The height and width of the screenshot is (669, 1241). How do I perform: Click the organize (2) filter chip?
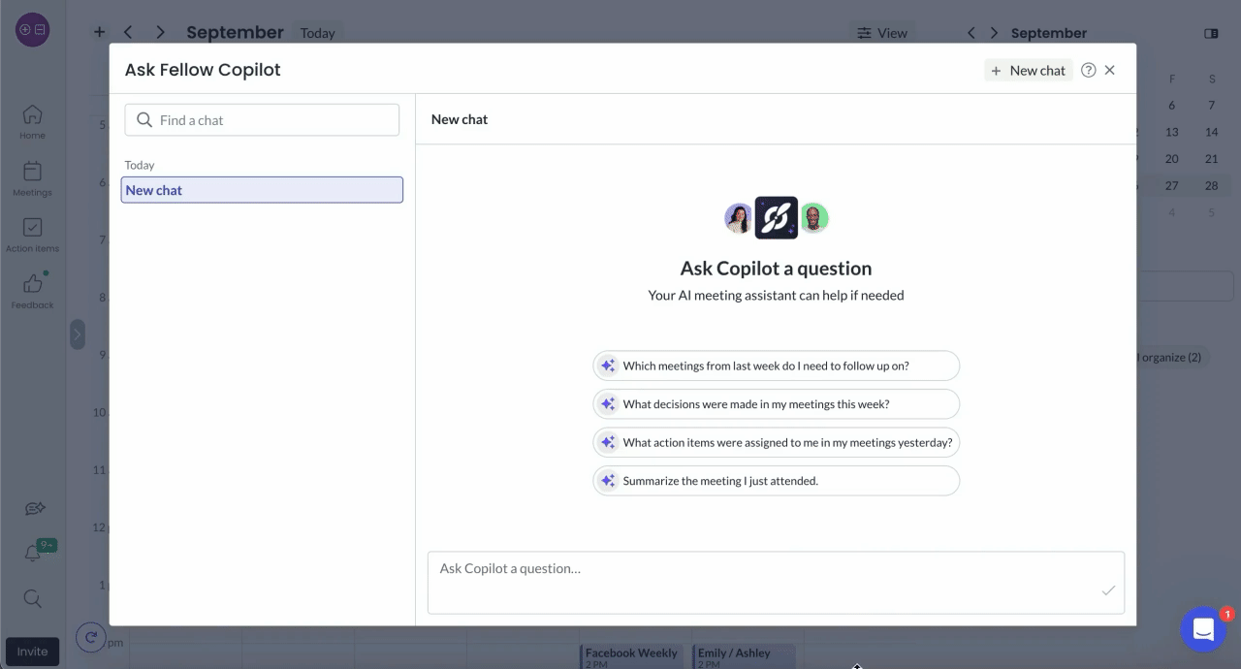pyautogui.click(x=1171, y=357)
